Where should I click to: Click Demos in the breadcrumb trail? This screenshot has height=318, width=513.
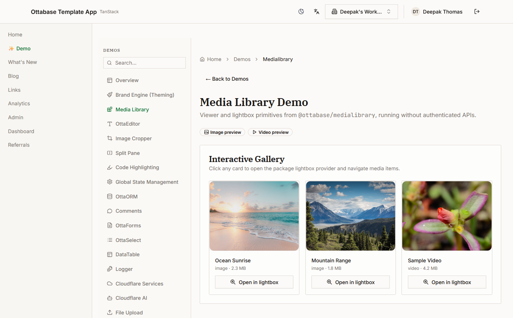click(x=242, y=59)
